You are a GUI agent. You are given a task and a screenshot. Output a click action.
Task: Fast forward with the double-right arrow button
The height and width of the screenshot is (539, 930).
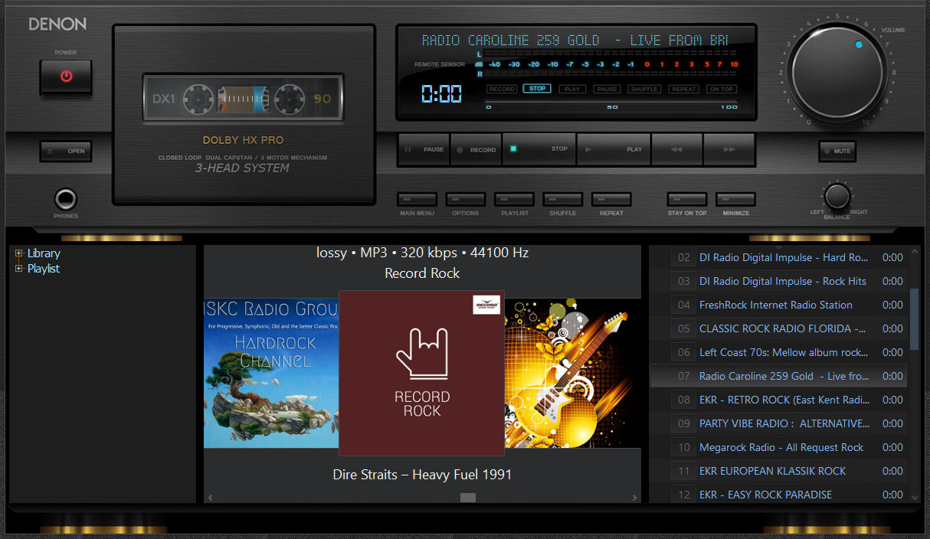point(729,149)
